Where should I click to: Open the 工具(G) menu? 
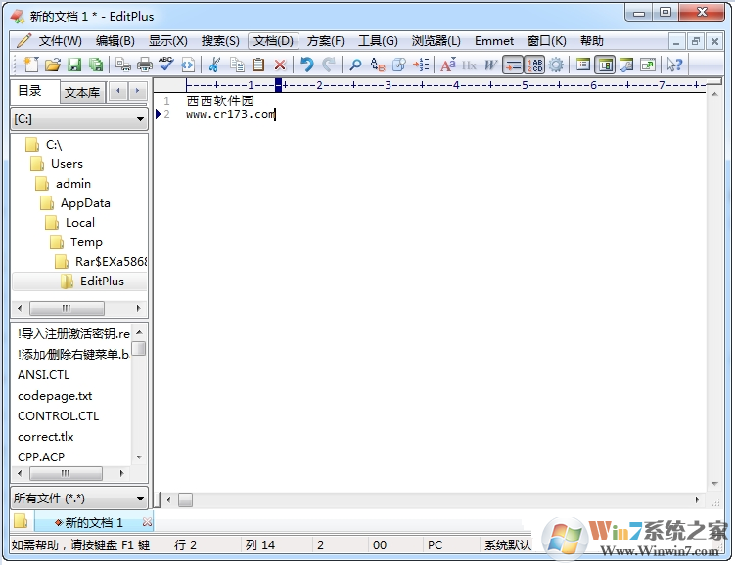[378, 41]
